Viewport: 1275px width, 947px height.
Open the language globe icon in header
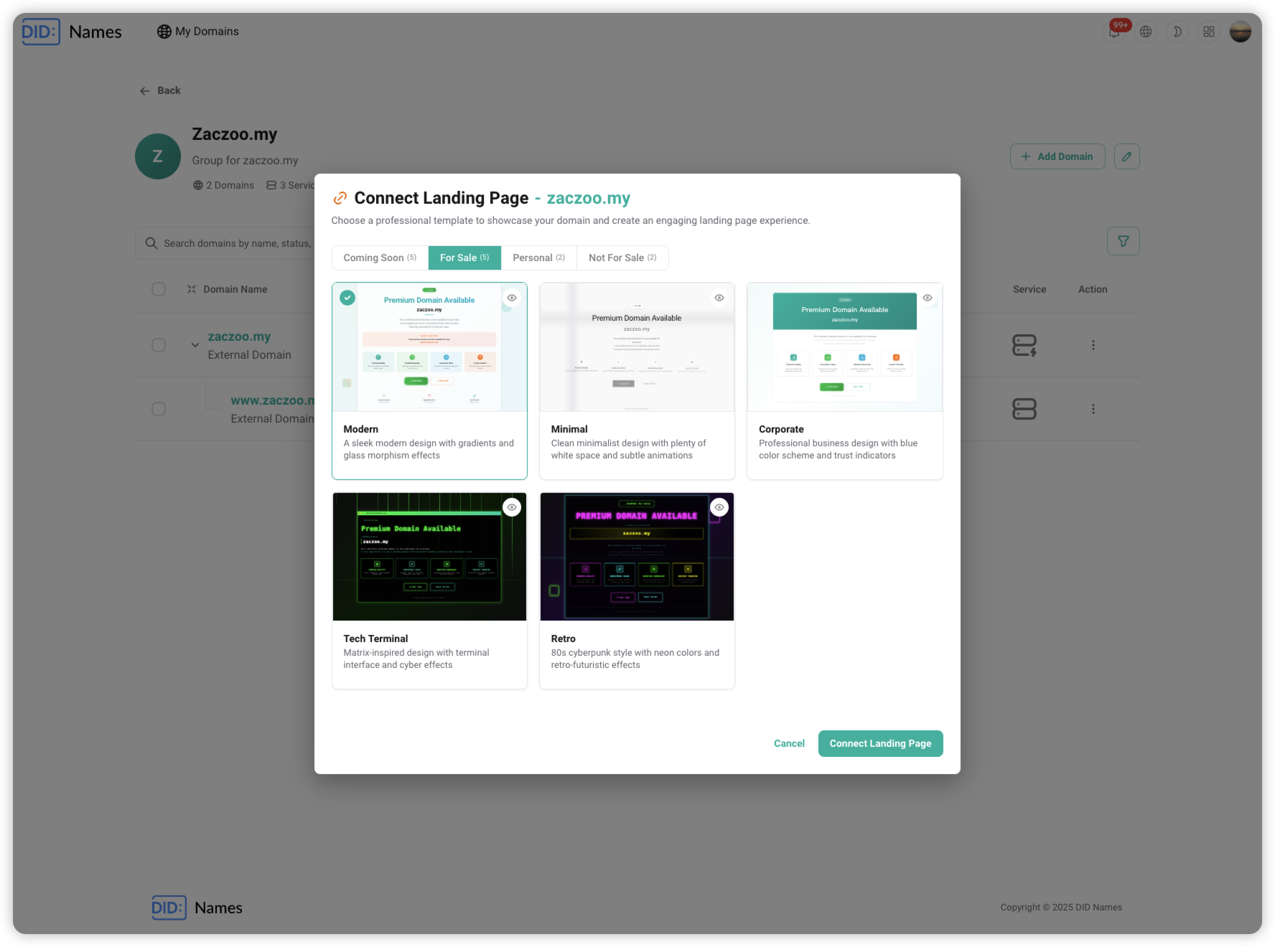click(x=1146, y=32)
